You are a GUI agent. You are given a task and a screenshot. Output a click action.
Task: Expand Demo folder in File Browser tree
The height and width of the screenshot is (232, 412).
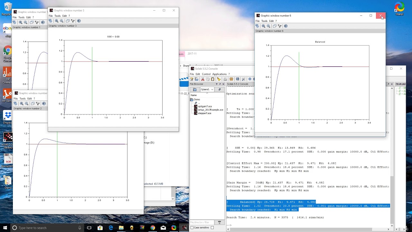click(195, 100)
